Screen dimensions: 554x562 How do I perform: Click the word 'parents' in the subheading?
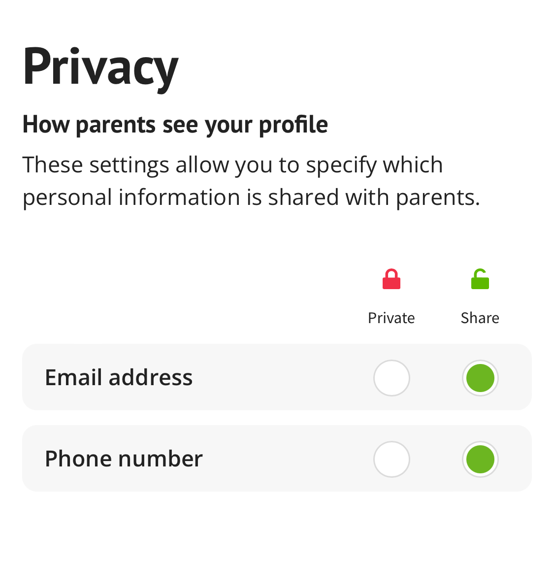coord(116,126)
